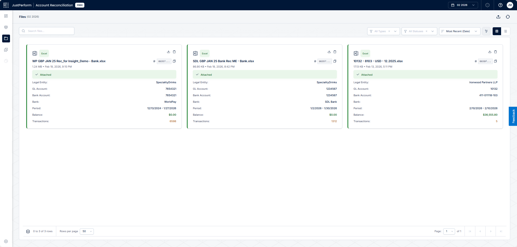Image resolution: width=517 pixels, height=247 pixels.
Task: Clear all filters icon button
Action: [x=486, y=31]
